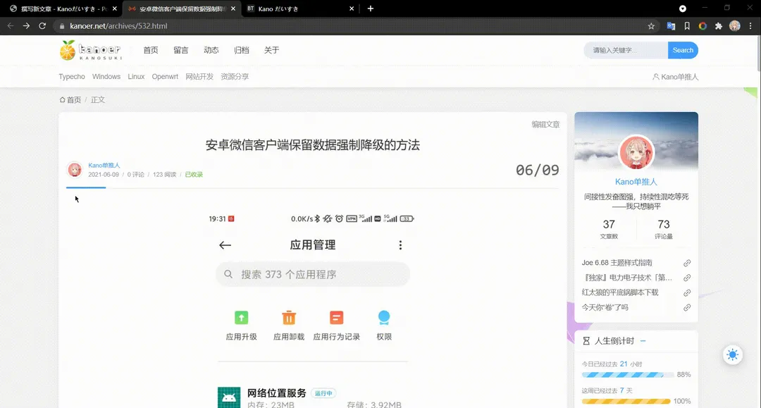
Task: Click the sidebar Kano profile avatar
Action: pos(636,152)
